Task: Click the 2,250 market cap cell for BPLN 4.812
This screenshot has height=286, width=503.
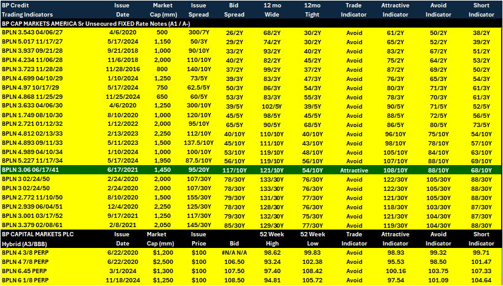Action: pos(160,133)
